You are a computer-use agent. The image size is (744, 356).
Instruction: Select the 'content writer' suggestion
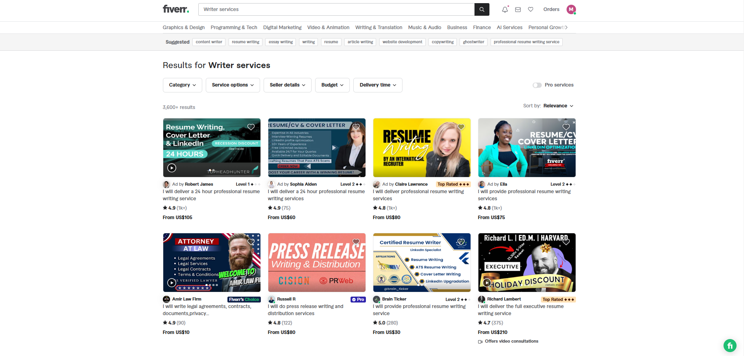[209, 42]
